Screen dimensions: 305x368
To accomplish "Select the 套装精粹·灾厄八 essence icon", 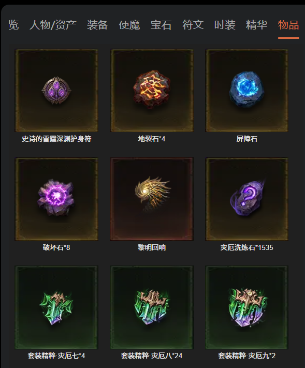I will (152, 307).
